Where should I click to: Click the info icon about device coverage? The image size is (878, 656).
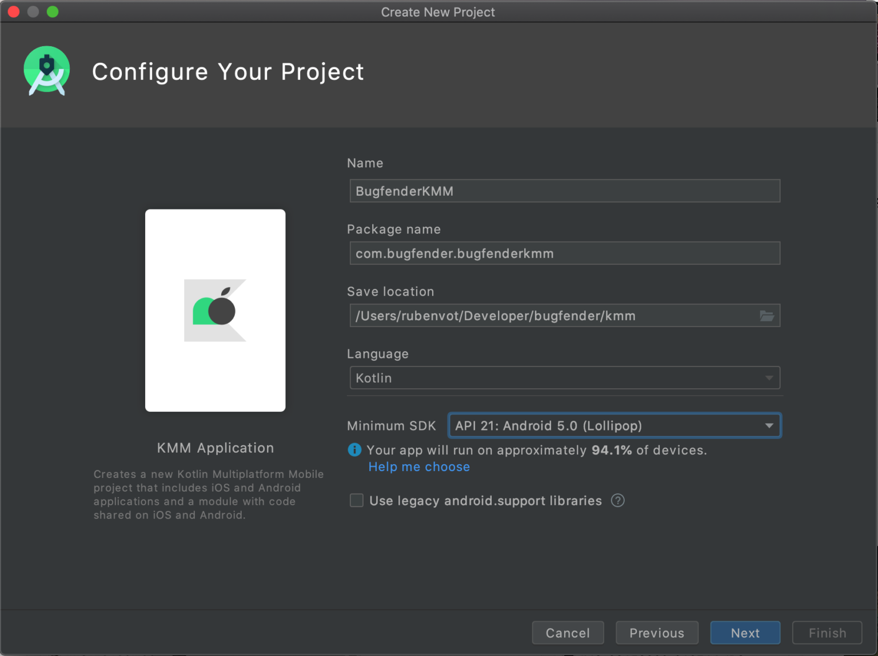point(354,450)
